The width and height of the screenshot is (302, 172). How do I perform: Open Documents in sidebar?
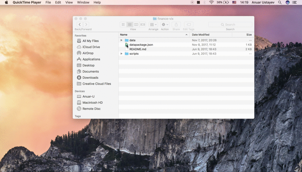point(91,72)
